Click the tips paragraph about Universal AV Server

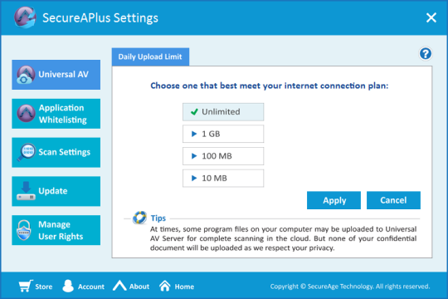tap(283, 238)
